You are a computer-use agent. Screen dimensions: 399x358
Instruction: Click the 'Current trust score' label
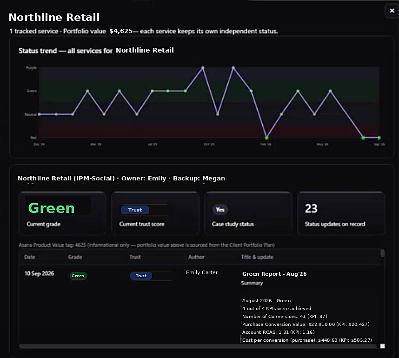(x=142, y=224)
